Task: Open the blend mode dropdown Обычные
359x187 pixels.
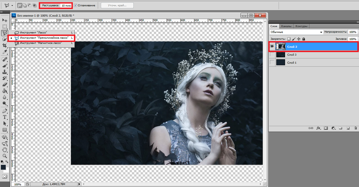Action: [296, 32]
